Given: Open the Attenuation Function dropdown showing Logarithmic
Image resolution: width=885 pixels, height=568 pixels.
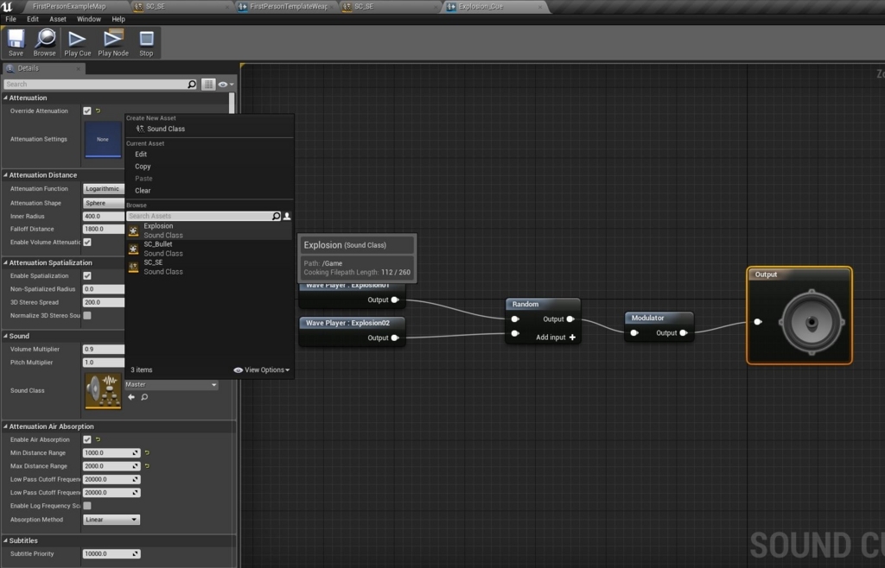Looking at the screenshot, I should click(103, 188).
